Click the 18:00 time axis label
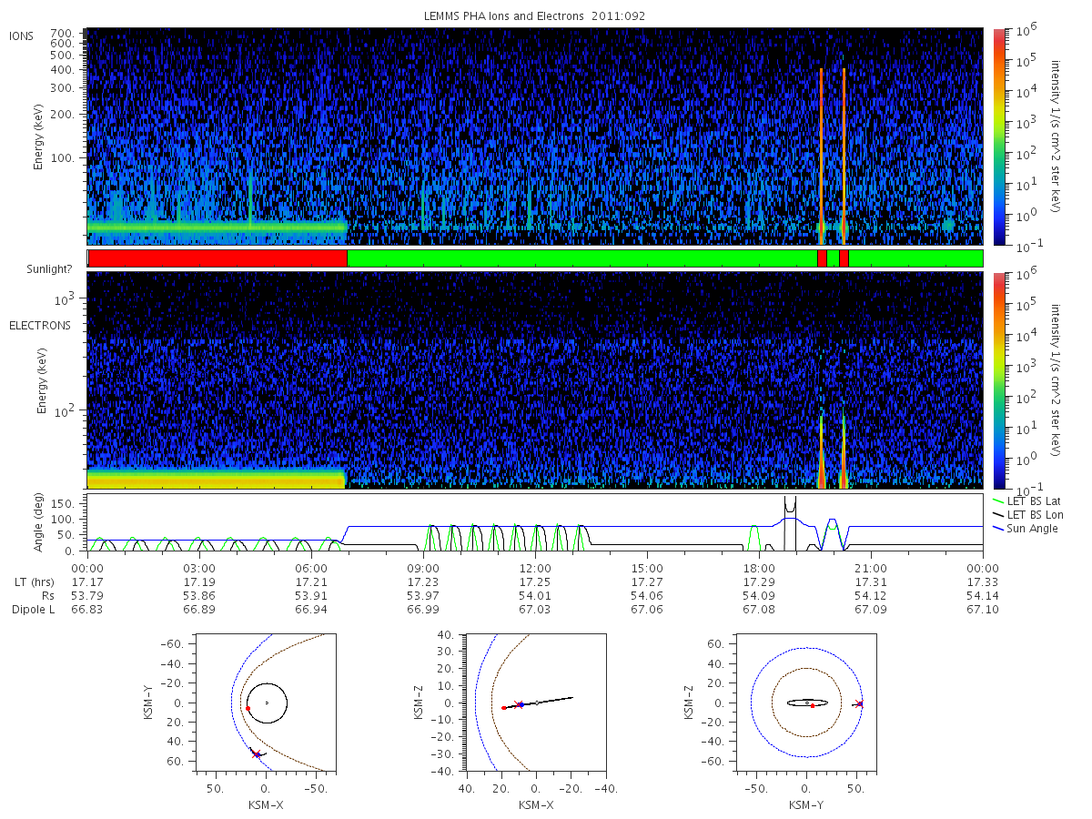The image size is (1092, 819). coord(759,567)
